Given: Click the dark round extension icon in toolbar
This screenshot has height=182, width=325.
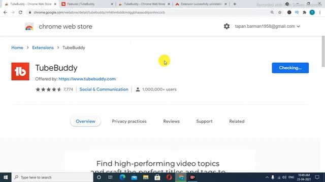Looking at the screenshot, I should [289, 12].
